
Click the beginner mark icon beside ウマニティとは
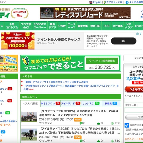tap(105, 2)
